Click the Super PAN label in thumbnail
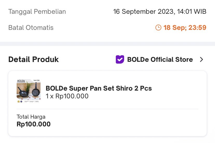Viewport: 215px width, 143px height. [36, 80]
